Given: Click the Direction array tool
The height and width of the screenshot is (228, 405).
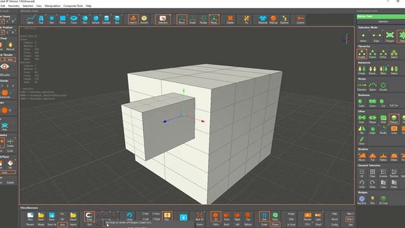Looking at the screenshot, I should (362, 87).
